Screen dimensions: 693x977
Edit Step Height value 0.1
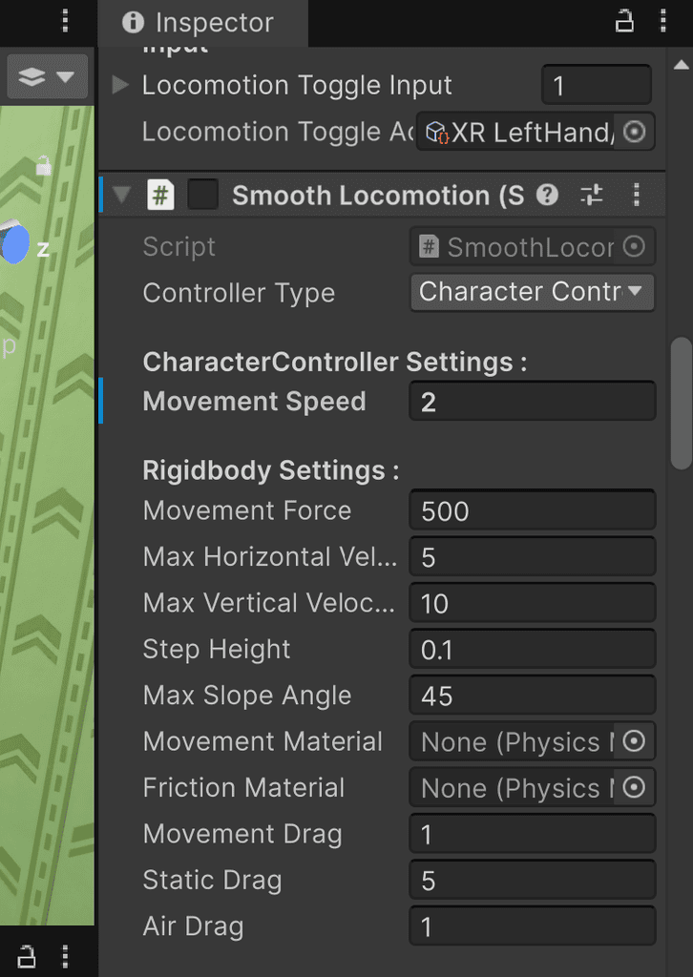click(x=533, y=649)
